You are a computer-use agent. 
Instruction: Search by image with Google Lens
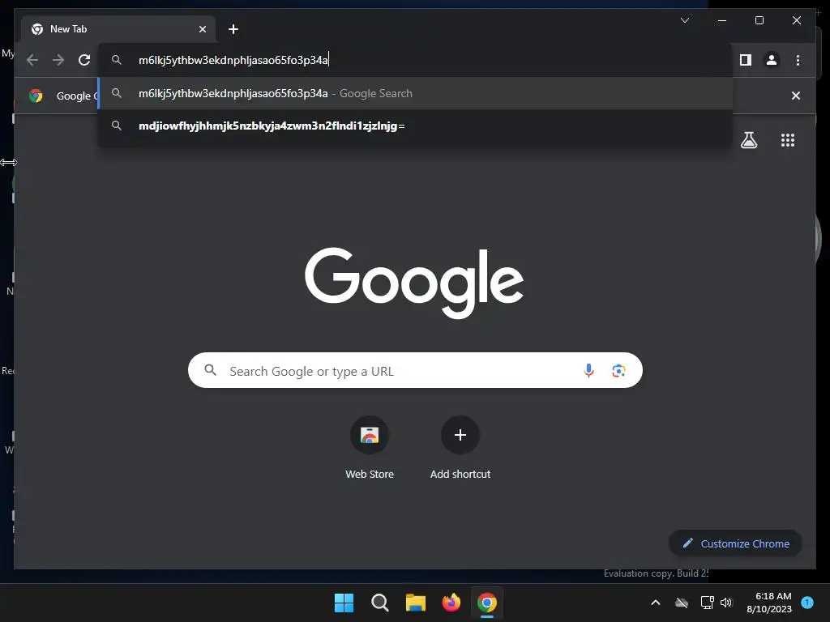[618, 371]
